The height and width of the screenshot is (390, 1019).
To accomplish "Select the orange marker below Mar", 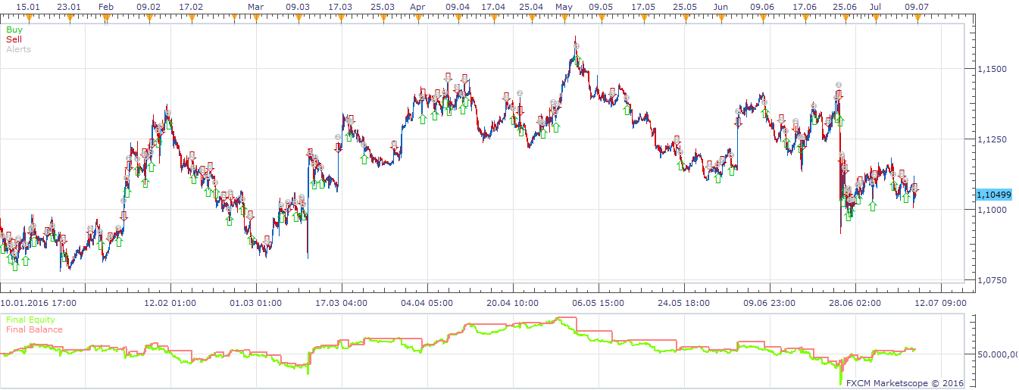I will click(256, 17).
